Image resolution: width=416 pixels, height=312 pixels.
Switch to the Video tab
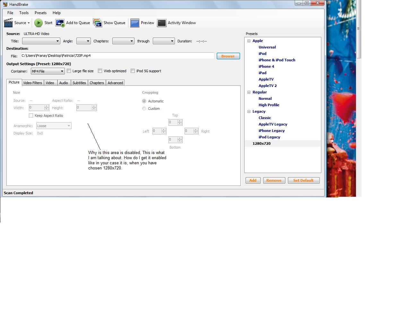coord(50,83)
